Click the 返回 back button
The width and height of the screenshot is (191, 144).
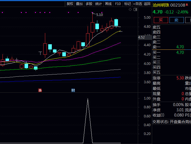(147, 4)
